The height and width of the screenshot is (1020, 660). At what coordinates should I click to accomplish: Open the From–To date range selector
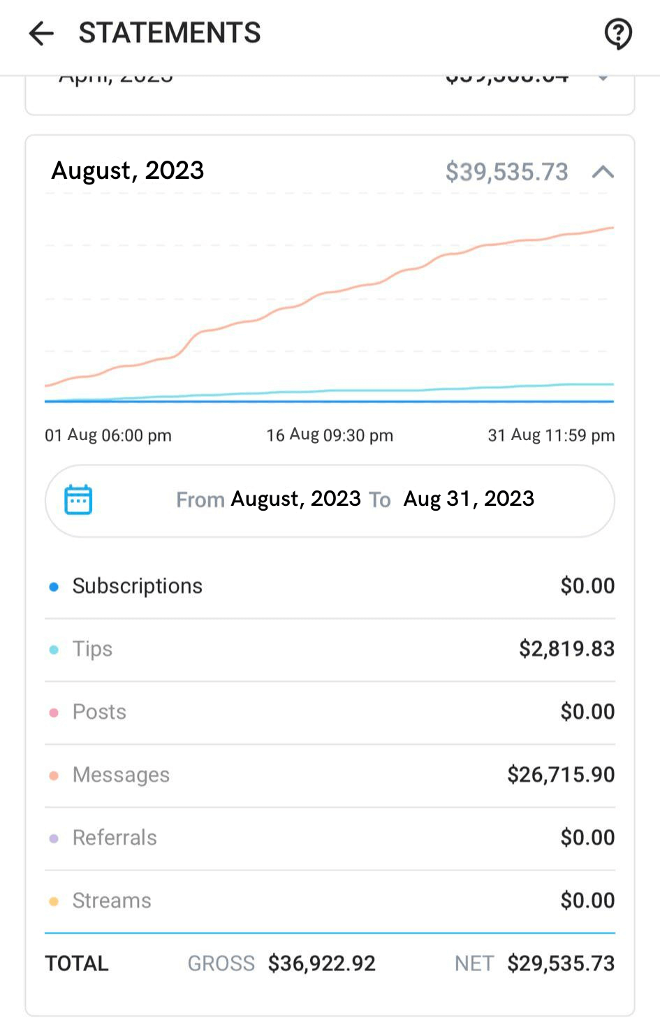(354, 500)
